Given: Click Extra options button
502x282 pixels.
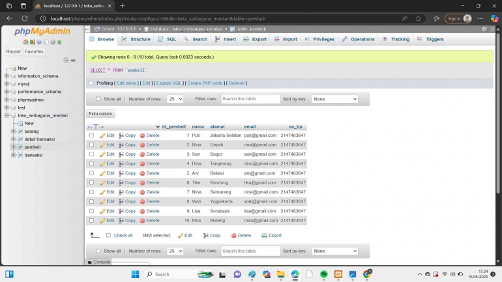Looking at the screenshot, I should (100, 114).
